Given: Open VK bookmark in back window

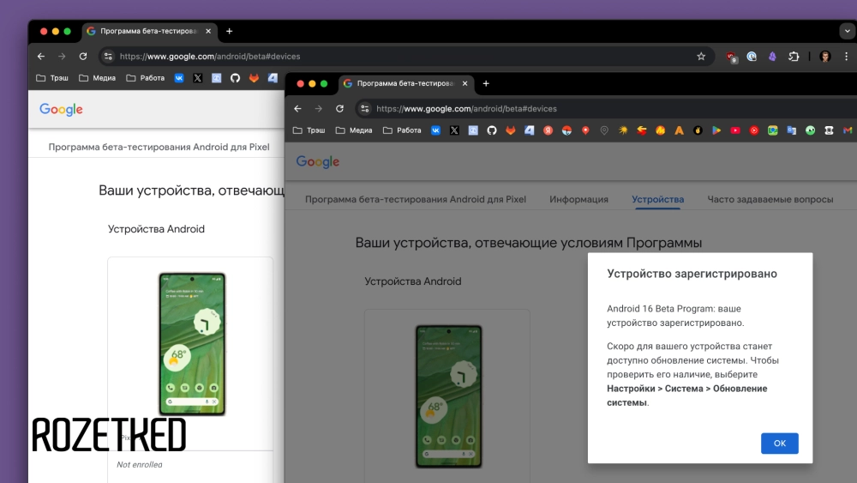Looking at the screenshot, I should (179, 78).
